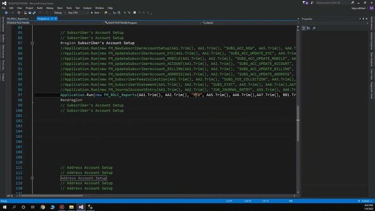Click the Find in Files toolbar icon
The height and width of the screenshot is (211, 375).
pos(105,13)
